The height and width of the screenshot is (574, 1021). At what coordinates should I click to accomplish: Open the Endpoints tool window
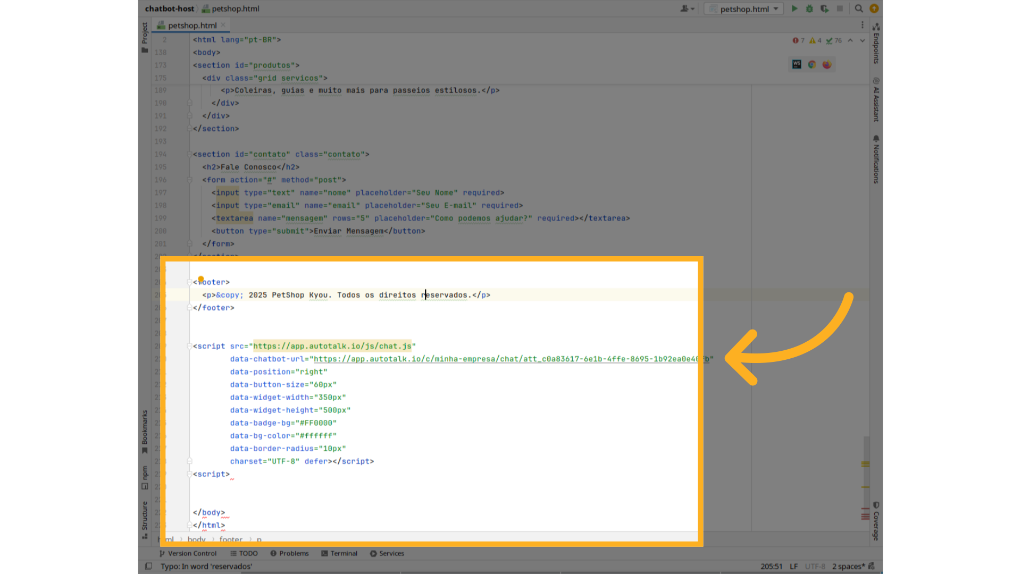click(x=876, y=44)
